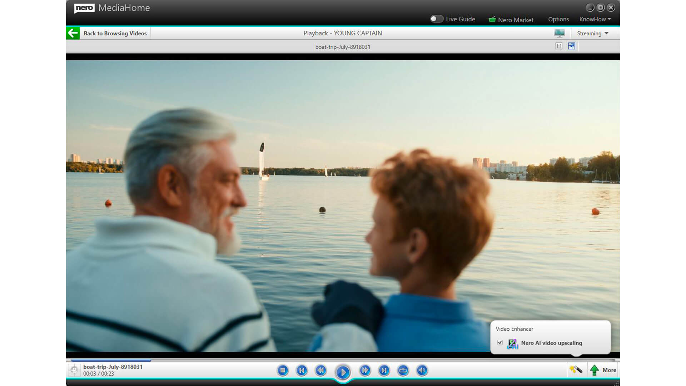Click the streaming monitor device icon

coord(560,33)
